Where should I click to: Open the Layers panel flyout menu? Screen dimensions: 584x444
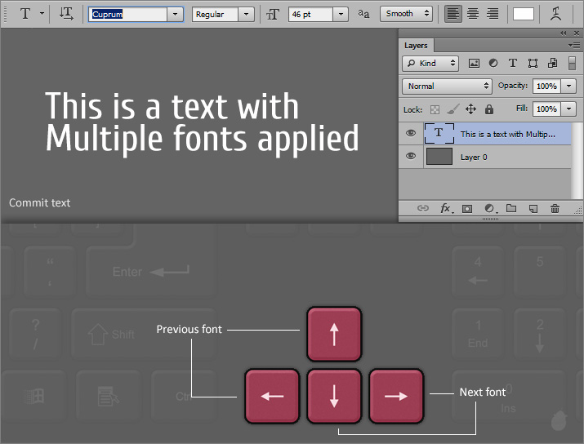tap(575, 46)
